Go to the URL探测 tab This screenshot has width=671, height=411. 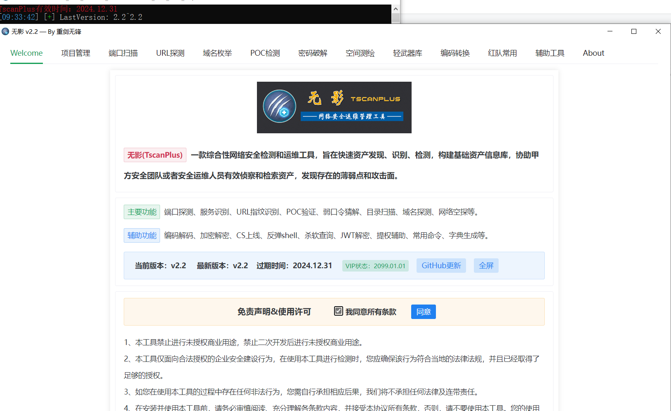tap(170, 53)
